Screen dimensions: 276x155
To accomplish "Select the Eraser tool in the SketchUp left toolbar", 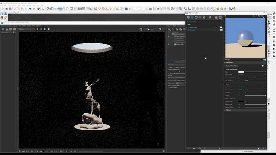I will coord(6,17).
